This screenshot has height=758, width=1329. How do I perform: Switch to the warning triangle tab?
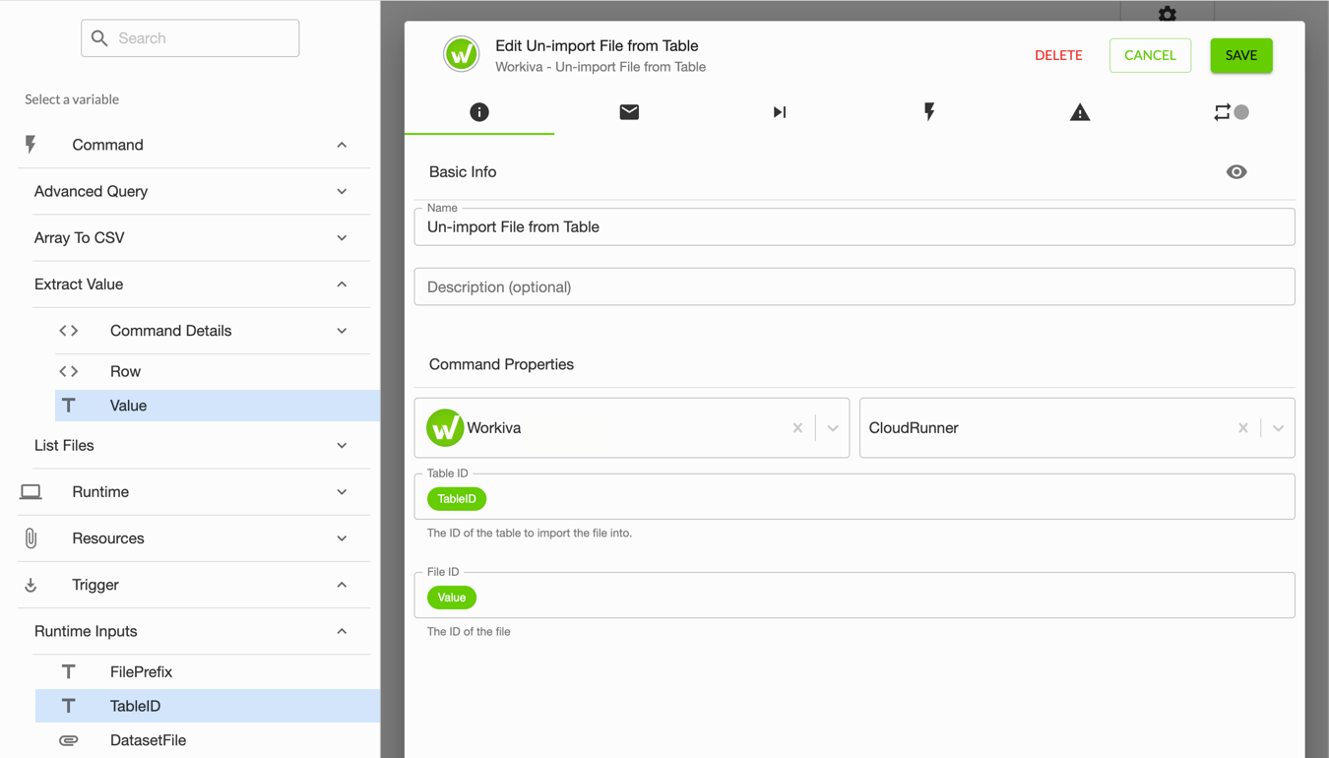[x=1080, y=112]
